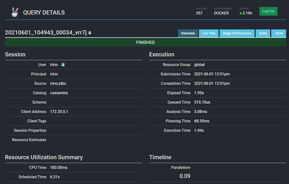Select the Completion Time value
Image resolution: width=289 pixels, height=184 pixels.
[212, 84]
